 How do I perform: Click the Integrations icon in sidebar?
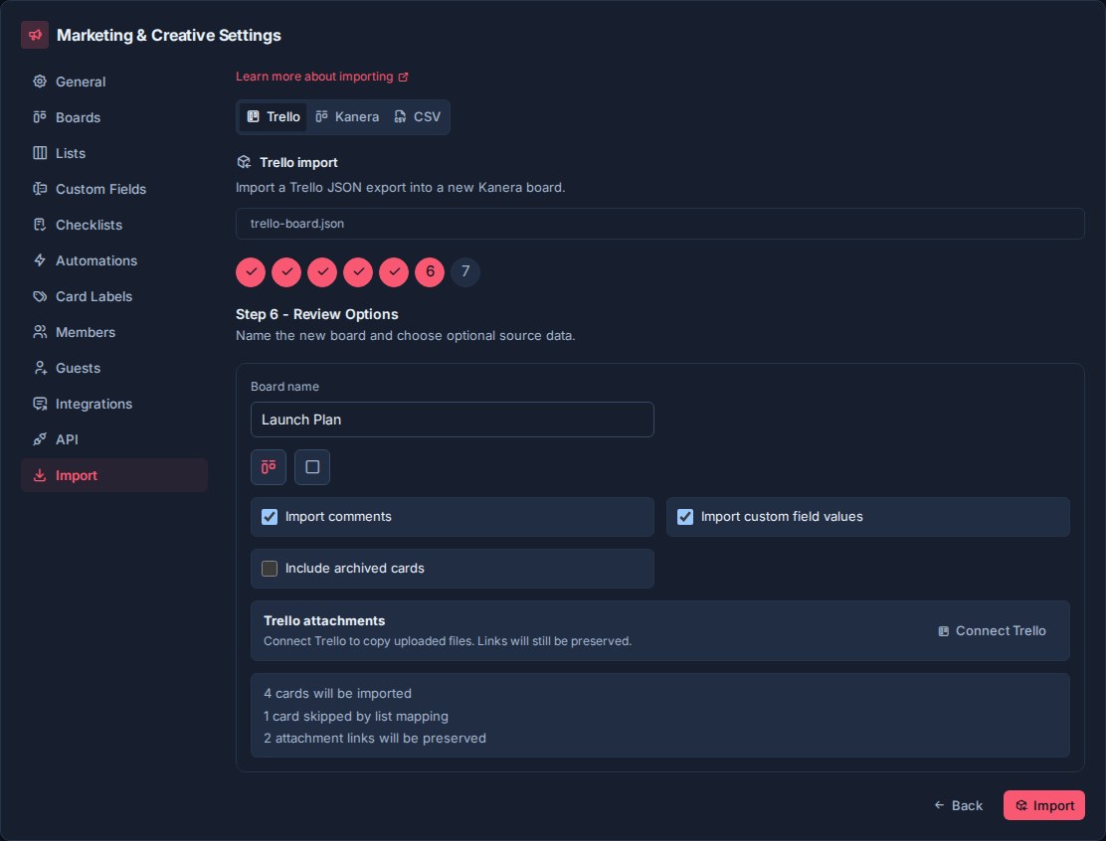pyautogui.click(x=40, y=404)
